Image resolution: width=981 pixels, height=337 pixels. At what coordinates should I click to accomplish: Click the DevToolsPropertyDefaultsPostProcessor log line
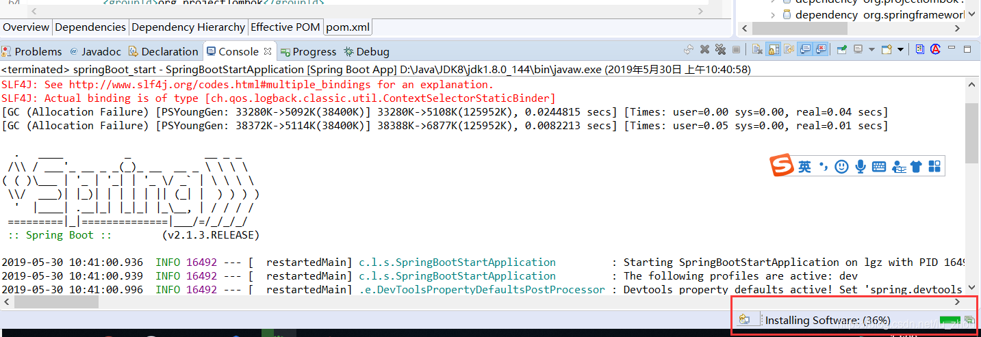tap(483, 290)
